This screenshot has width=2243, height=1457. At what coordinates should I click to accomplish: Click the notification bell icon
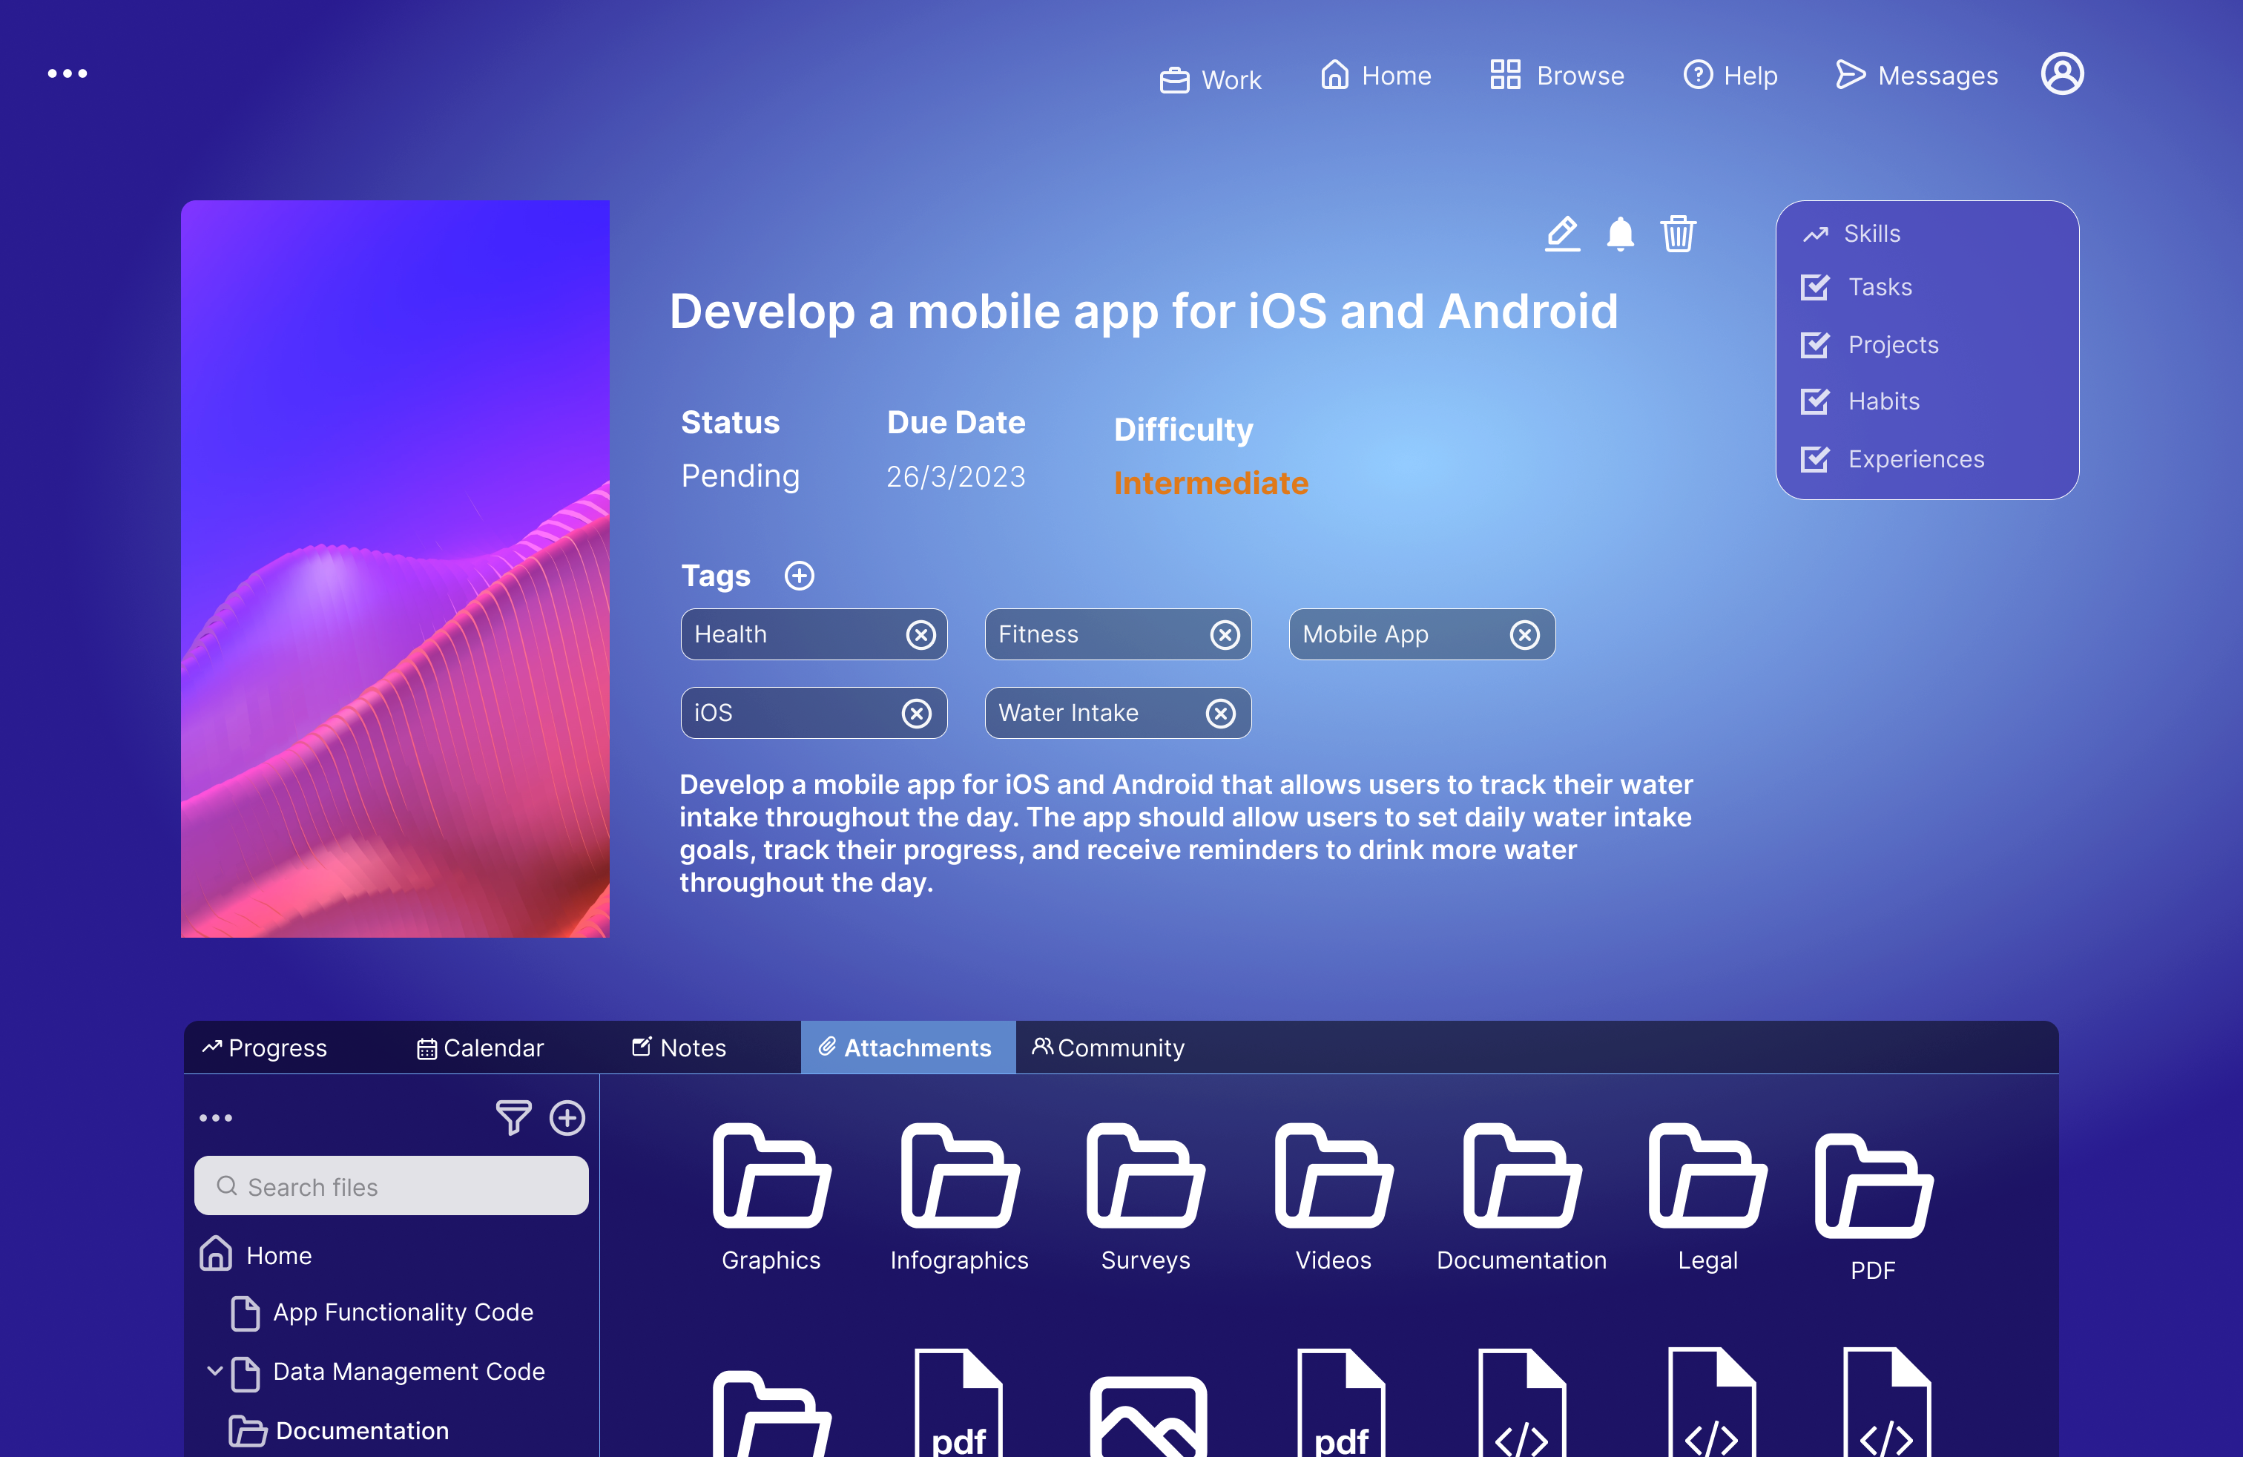pos(1620,234)
